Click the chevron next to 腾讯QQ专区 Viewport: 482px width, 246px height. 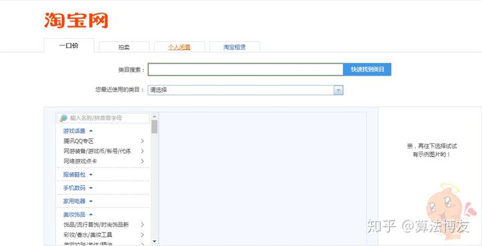(x=143, y=141)
